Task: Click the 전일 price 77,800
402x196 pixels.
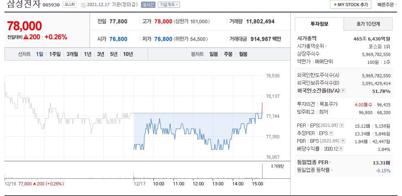Action: coord(118,22)
